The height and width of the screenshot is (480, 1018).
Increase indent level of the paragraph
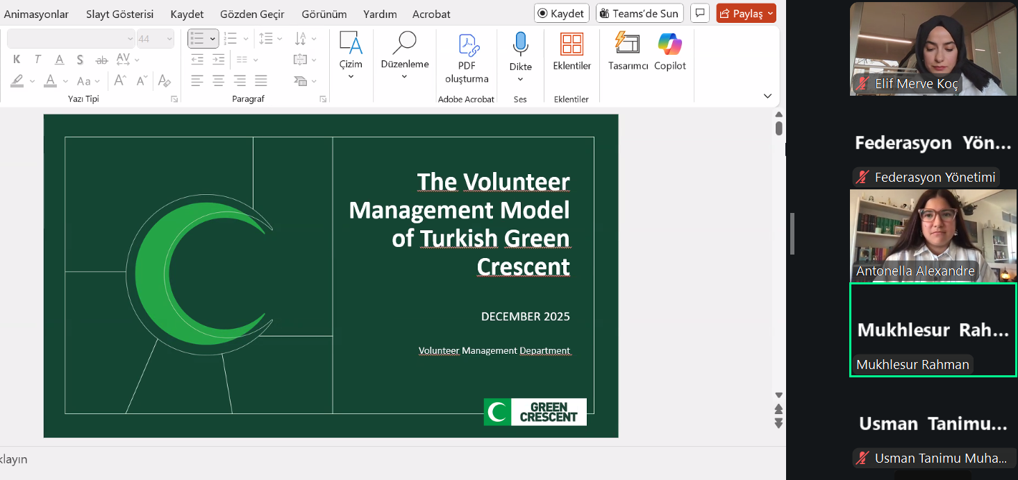(x=218, y=60)
